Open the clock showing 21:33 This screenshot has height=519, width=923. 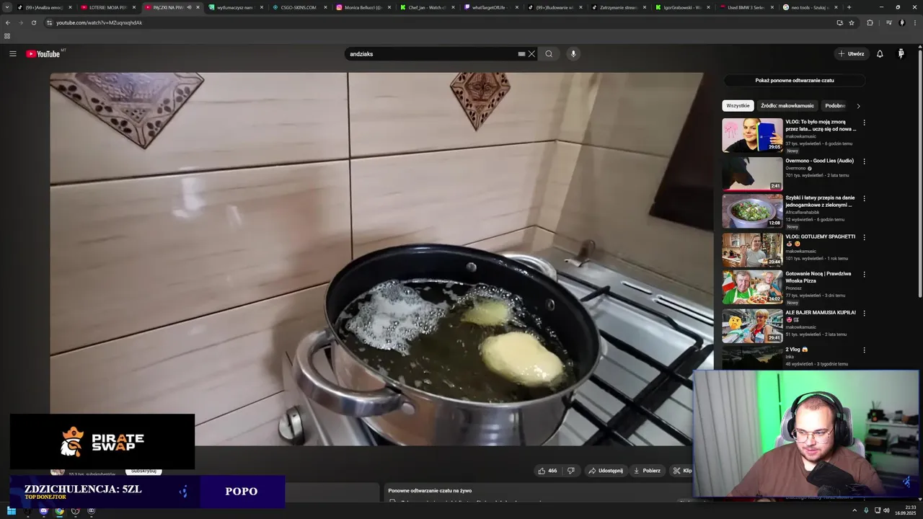[905, 510]
